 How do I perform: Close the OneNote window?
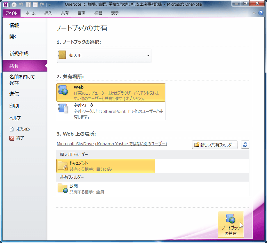pos(257,4)
